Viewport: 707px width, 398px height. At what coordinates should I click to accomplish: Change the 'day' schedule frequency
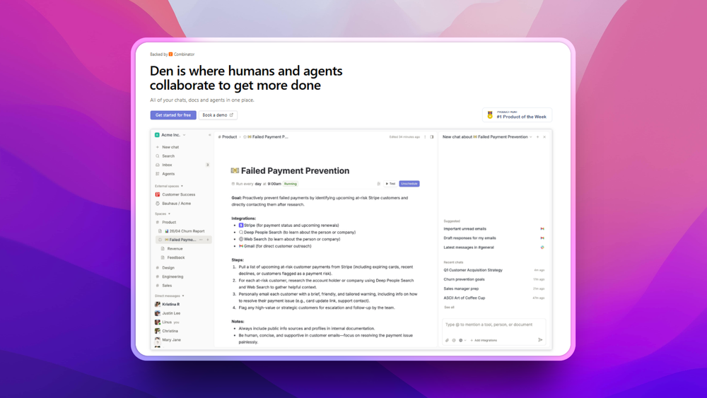coord(258,184)
